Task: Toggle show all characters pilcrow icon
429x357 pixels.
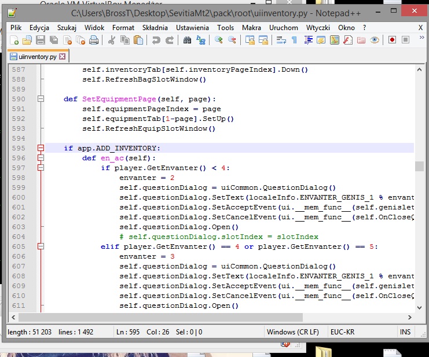Action: 294,40
